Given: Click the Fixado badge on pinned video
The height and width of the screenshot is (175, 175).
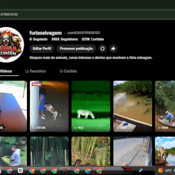Looking at the screenshot, I should click(37, 84).
